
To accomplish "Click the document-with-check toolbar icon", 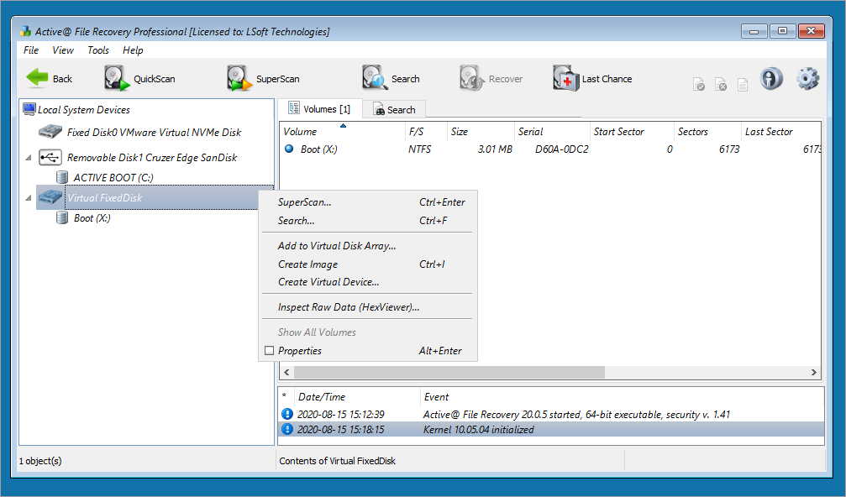I will (699, 85).
